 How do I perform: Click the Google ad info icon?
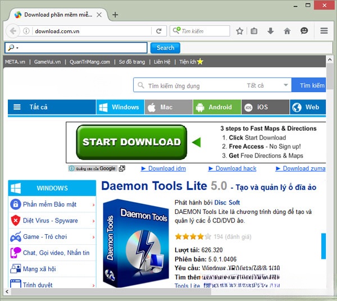coord(72,168)
